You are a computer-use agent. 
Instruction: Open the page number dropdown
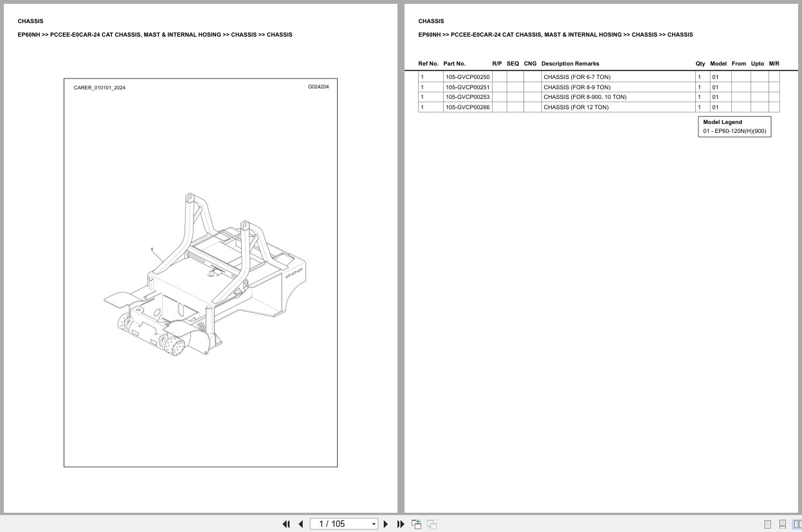click(x=374, y=524)
